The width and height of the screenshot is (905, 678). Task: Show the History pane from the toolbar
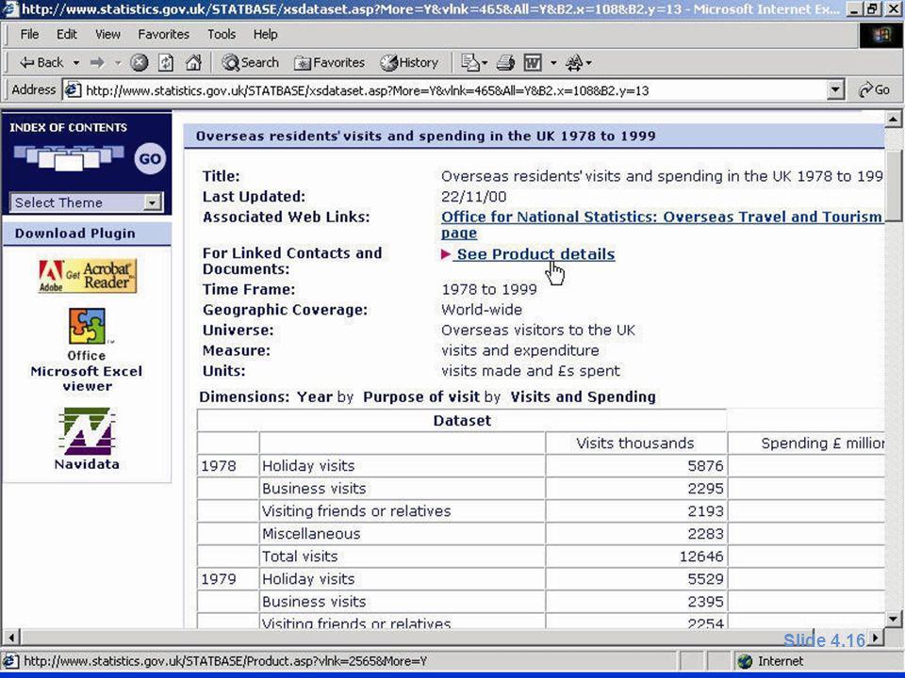[x=409, y=62]
